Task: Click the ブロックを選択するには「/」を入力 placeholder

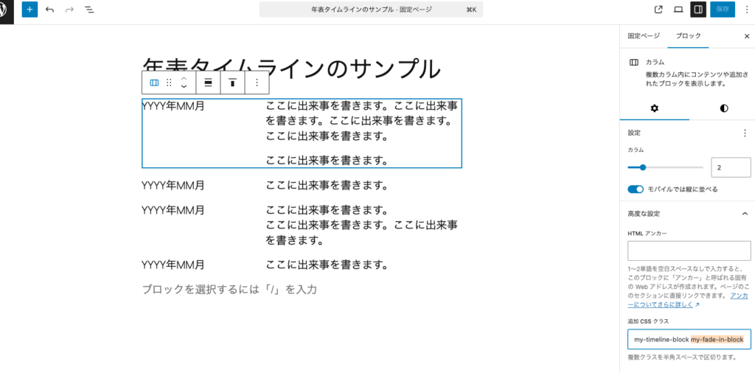Action: [x=230, y=289]
